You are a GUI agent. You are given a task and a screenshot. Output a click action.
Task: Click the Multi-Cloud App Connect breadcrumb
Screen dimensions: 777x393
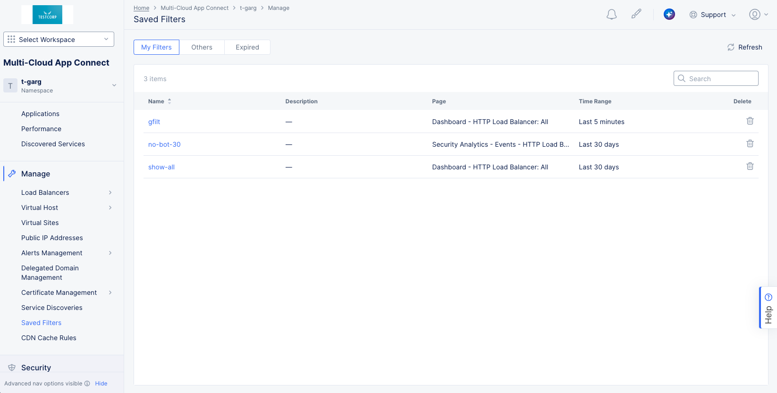[x=194, y=8]
